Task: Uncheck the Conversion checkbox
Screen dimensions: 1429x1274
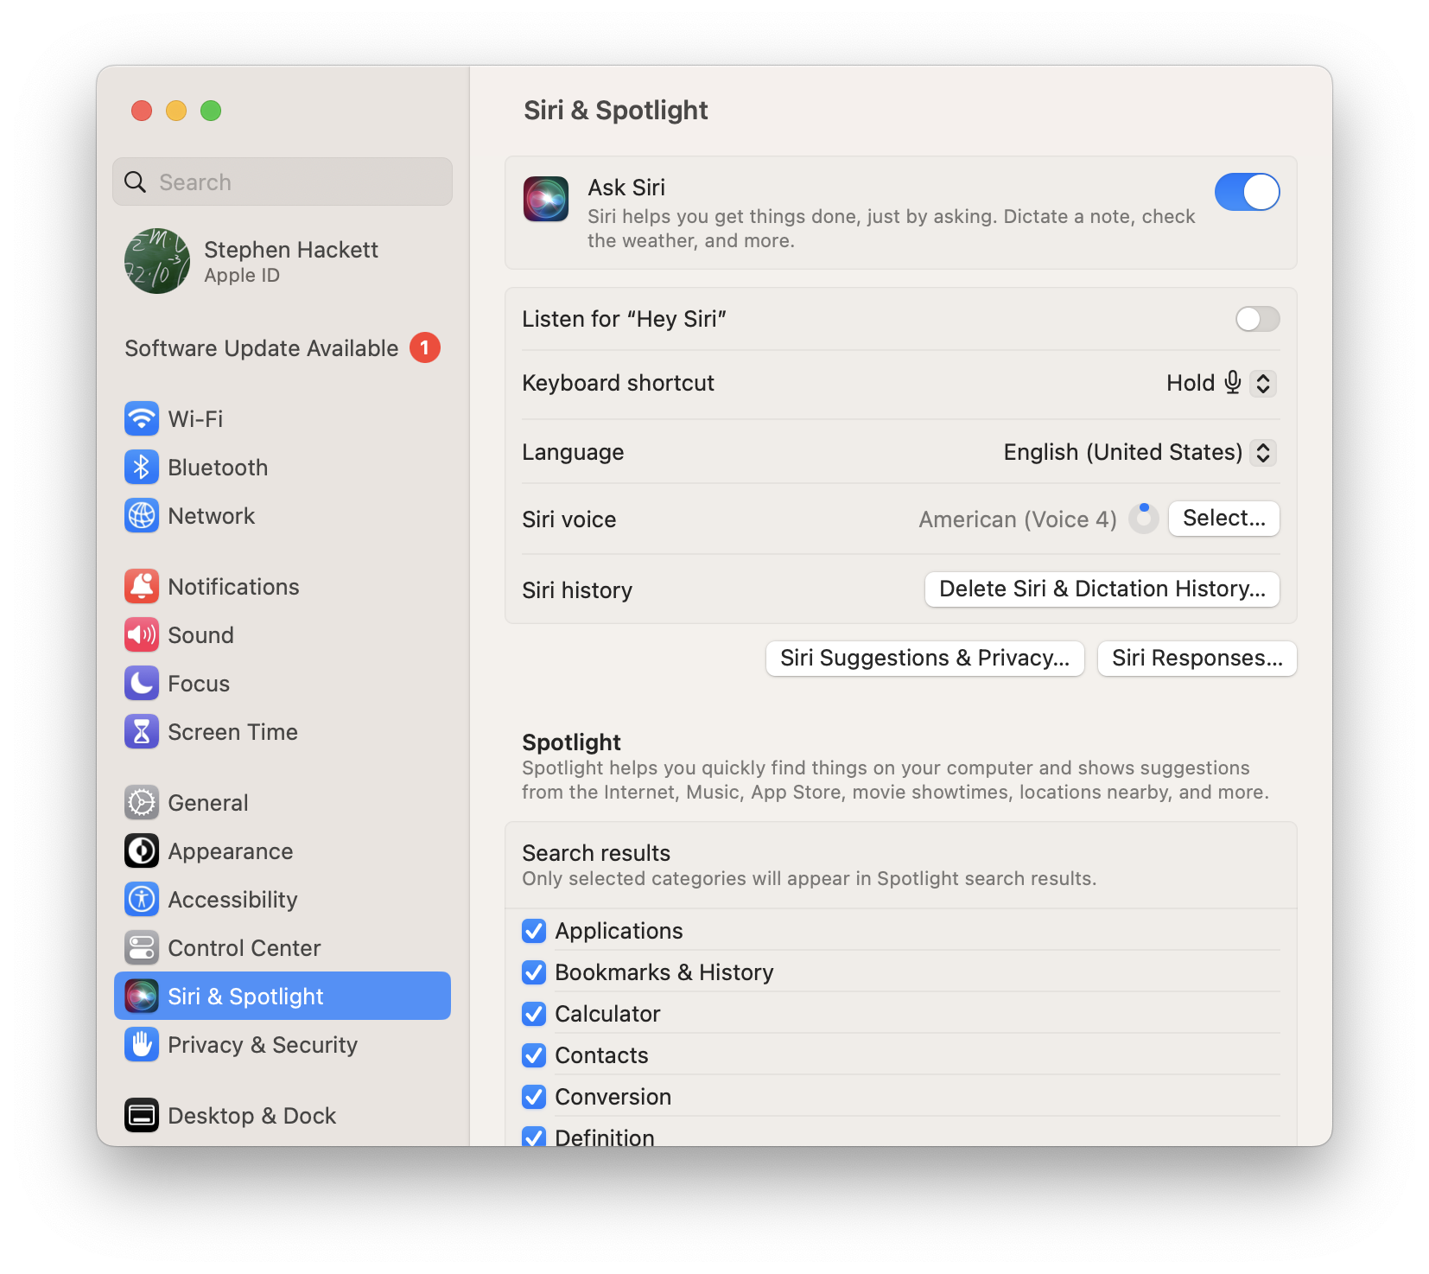Action: point(534,1097)
